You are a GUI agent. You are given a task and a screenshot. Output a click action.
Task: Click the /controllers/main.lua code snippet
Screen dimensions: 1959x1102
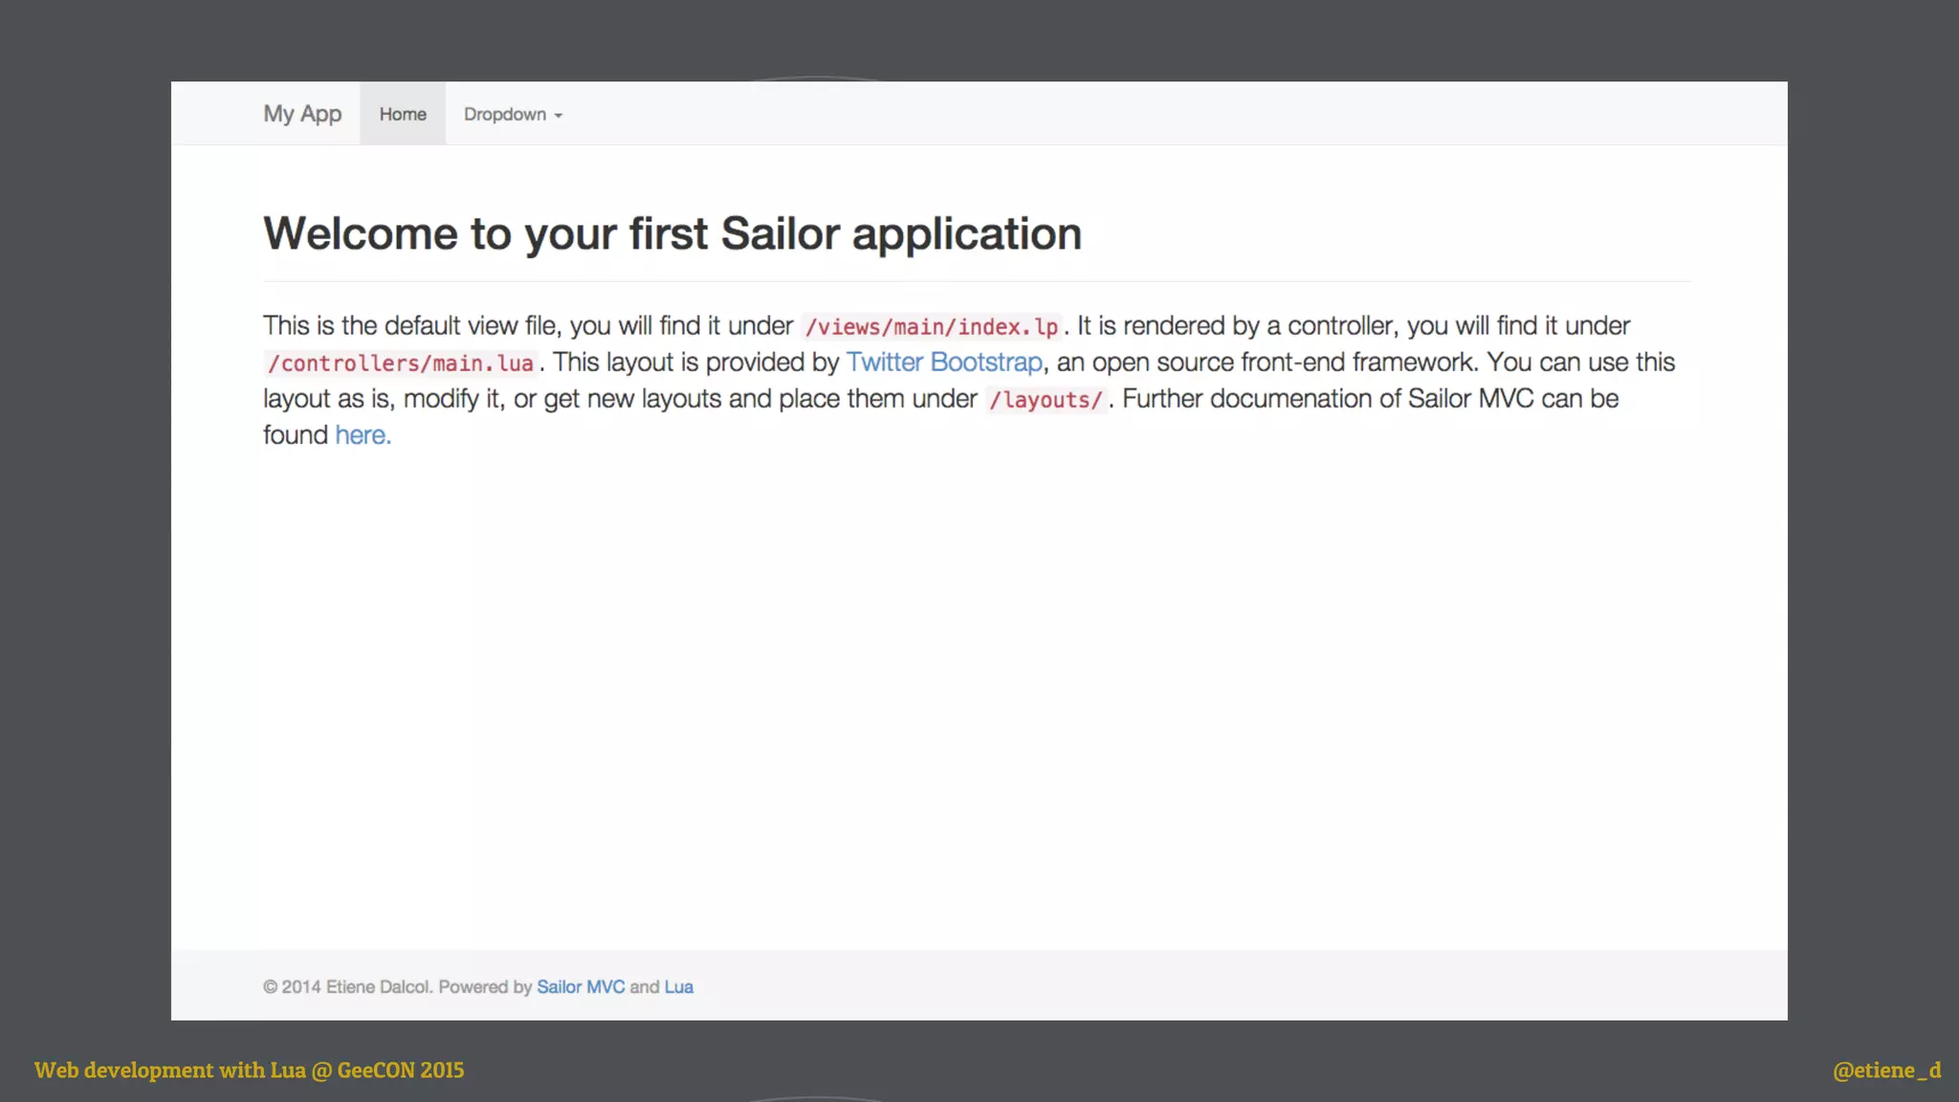click(401, 364)
